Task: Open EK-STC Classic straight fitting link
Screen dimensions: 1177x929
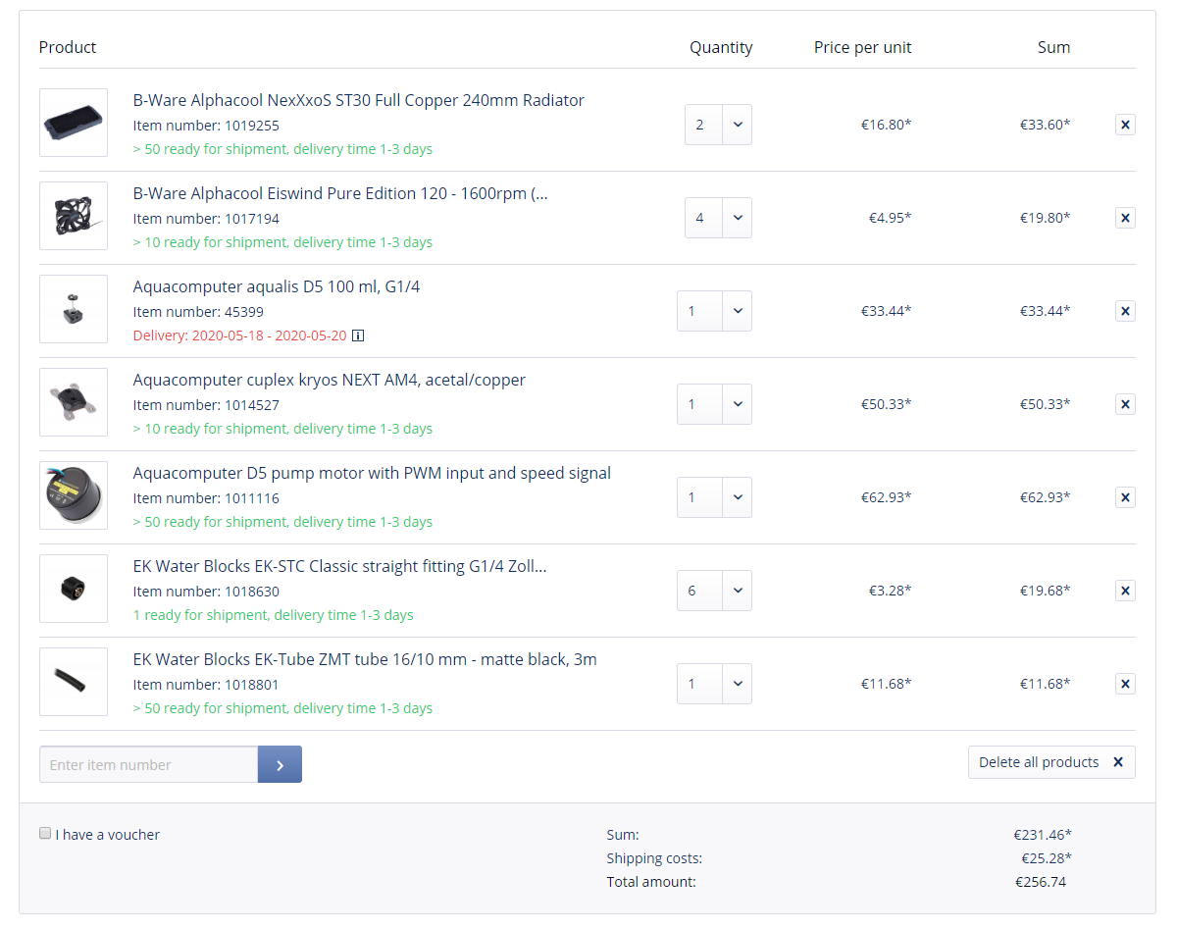Action: click(340, 566)
